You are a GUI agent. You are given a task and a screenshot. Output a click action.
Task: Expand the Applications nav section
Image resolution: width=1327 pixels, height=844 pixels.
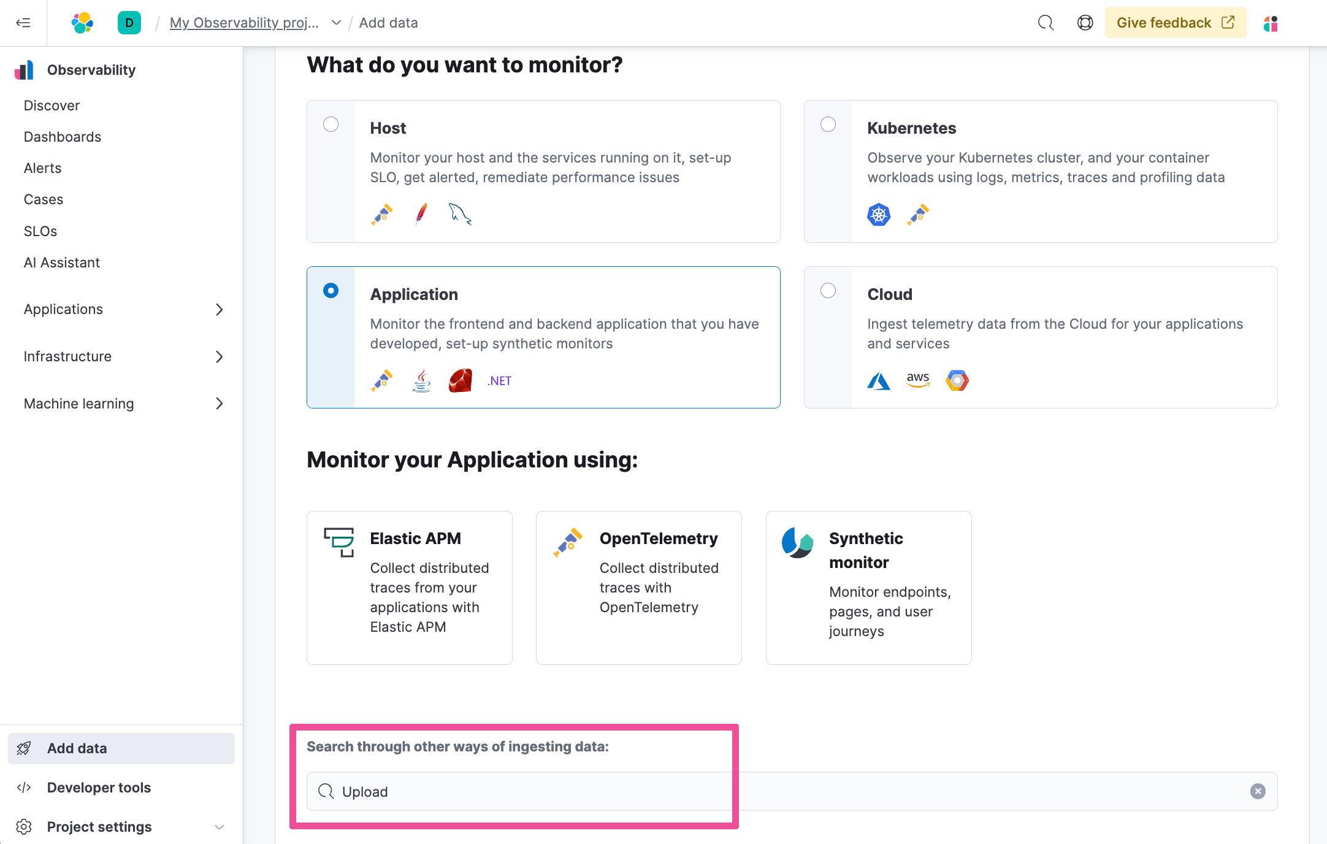point(220,310)
